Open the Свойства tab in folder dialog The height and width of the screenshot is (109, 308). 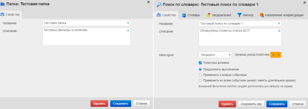coord(11,15)
